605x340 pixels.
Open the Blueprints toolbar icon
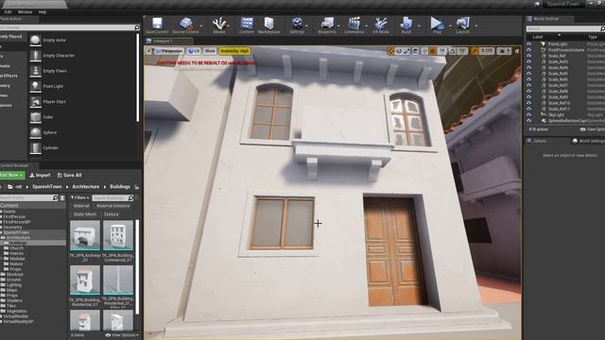coord(327,25)
